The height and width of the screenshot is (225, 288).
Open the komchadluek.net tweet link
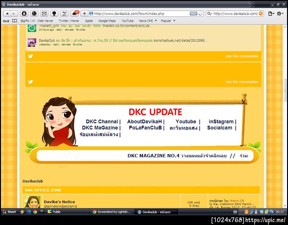click(180, 41)
